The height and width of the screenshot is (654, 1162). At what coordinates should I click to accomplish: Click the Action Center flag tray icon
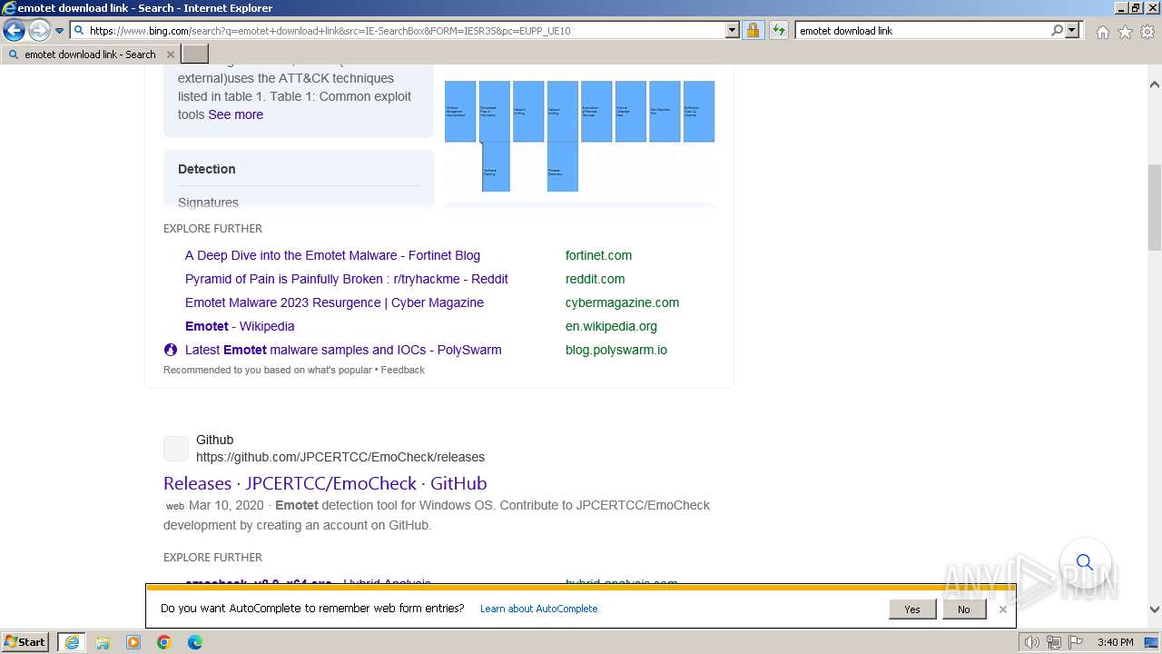pyautogui.click(x=1075, y=642)
